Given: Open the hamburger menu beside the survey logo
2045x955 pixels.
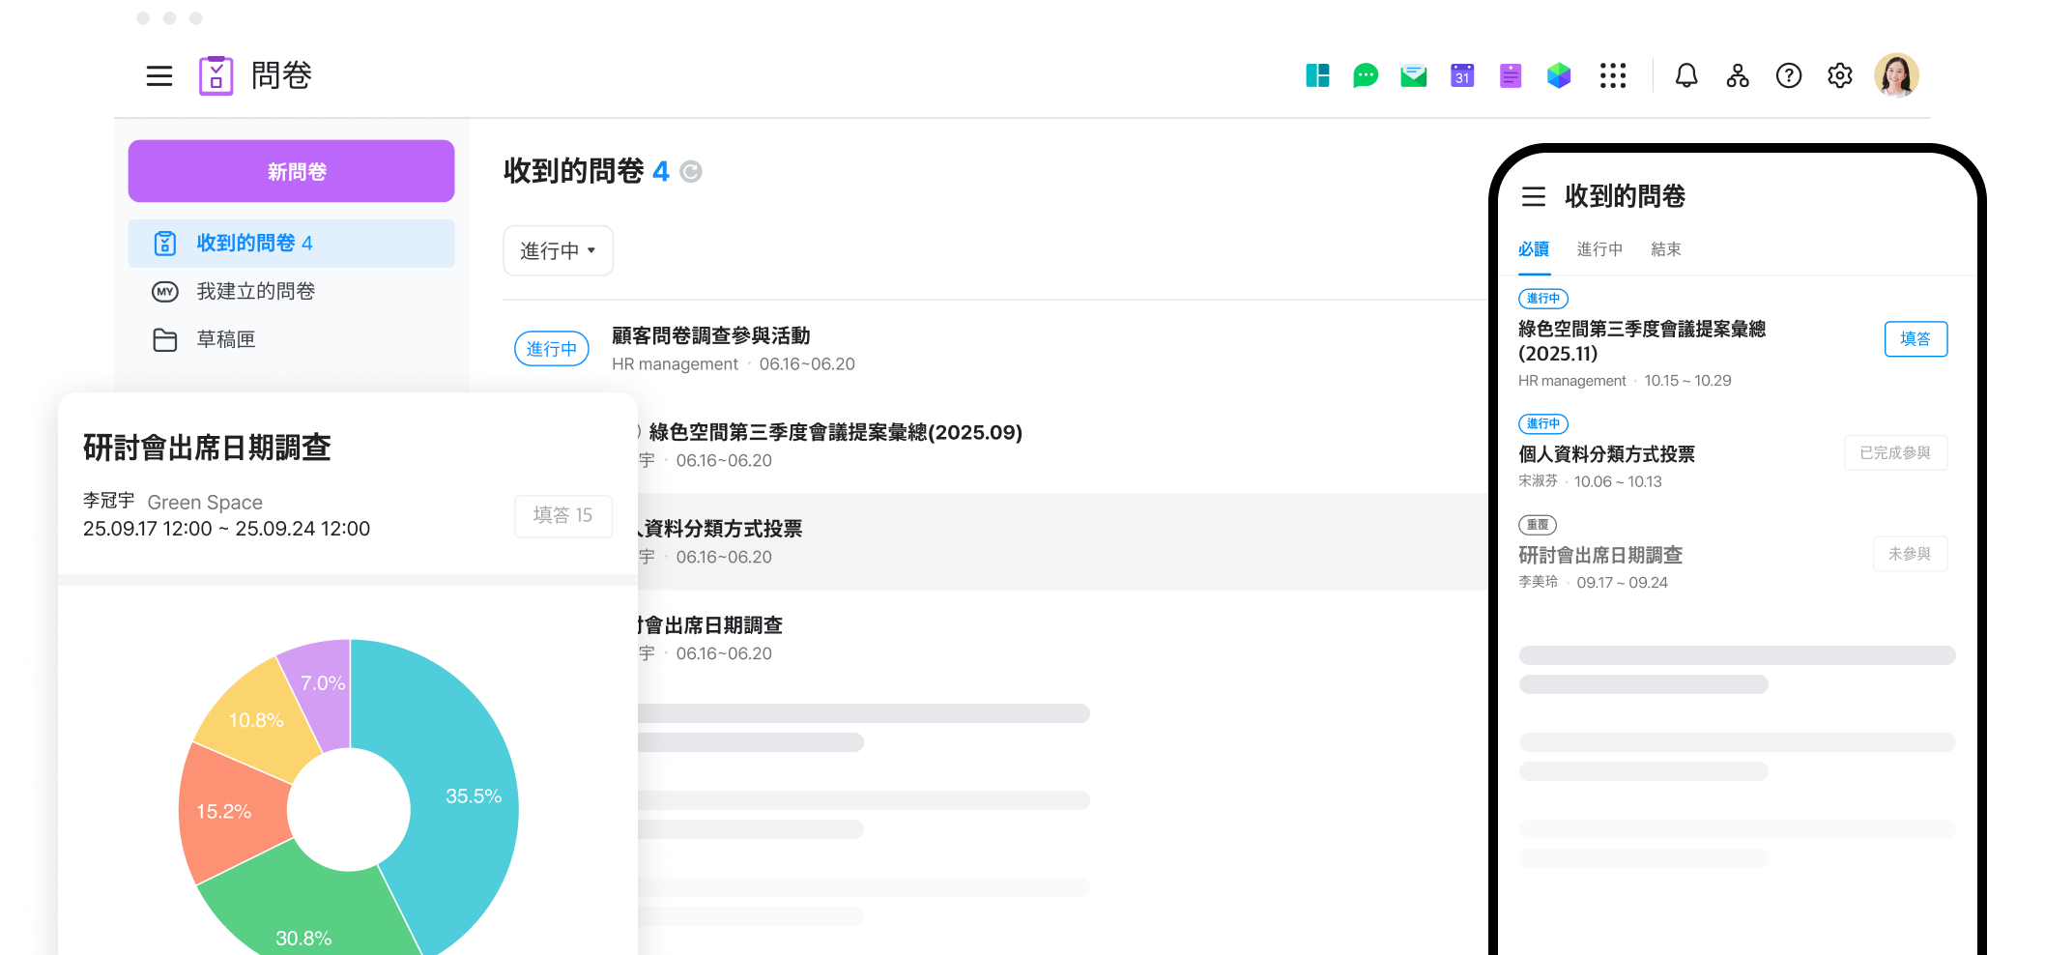Looking at the screenshot, I should coord(159,76).
